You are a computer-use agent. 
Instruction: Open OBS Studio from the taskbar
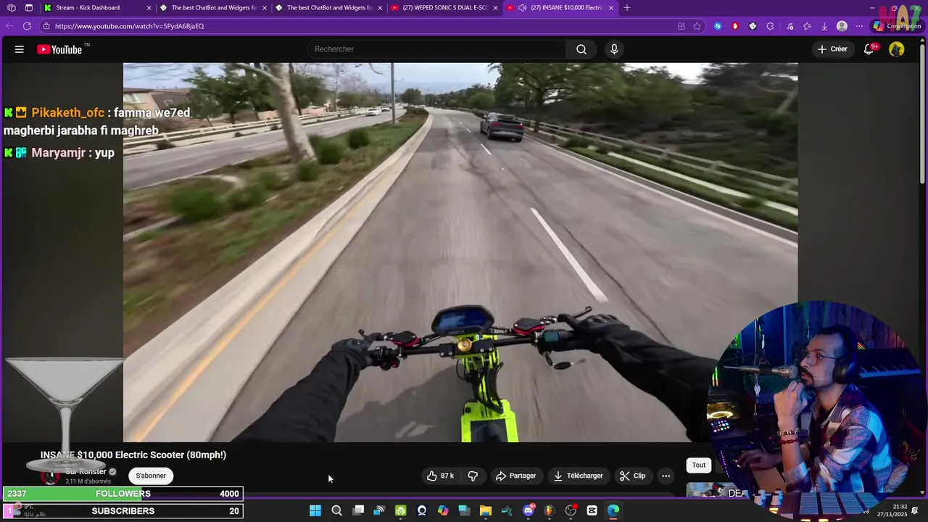click(571, 510)
